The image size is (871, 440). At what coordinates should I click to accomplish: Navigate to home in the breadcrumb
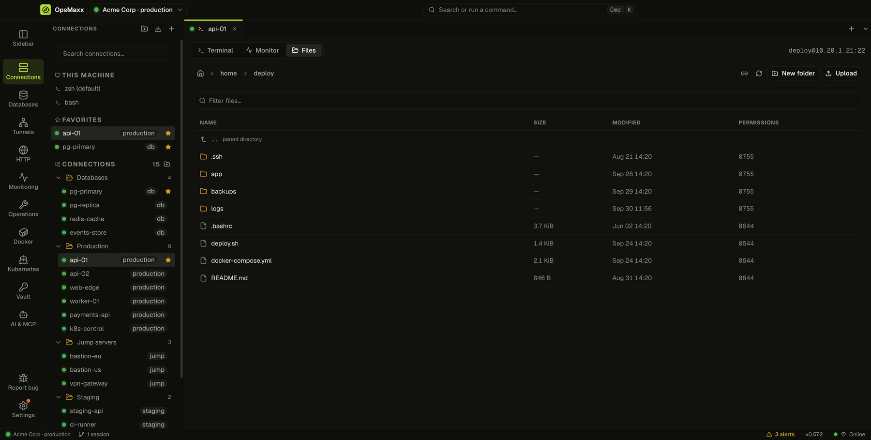(228, 74)
